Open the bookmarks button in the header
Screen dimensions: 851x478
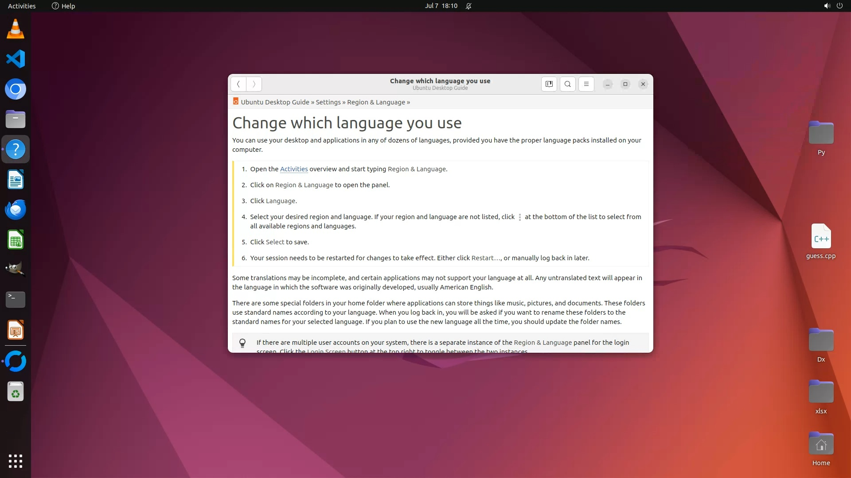click(549, 84)
